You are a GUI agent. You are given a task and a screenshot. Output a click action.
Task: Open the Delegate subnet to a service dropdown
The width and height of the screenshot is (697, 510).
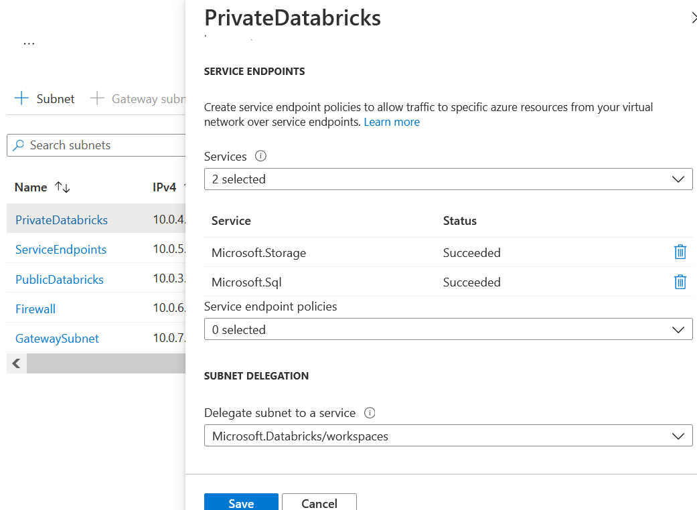[x=449, y=435]
